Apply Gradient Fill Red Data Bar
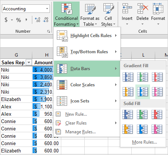This screenshot has height=155, width=168. (x=157, y=77)
